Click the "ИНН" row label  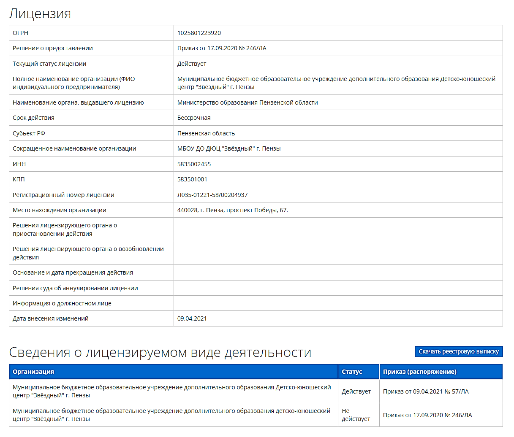pos(19,164)
